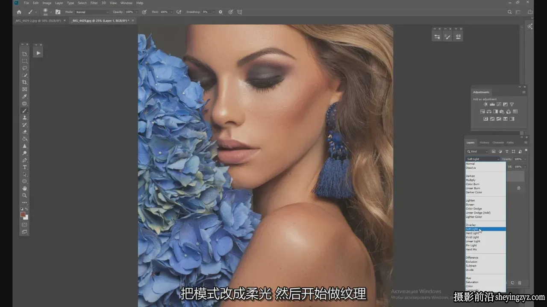Select the Paint Bucket tool
Image resolution: width=547 pixels, height=307 pixels.
click(x=25, y=139)
